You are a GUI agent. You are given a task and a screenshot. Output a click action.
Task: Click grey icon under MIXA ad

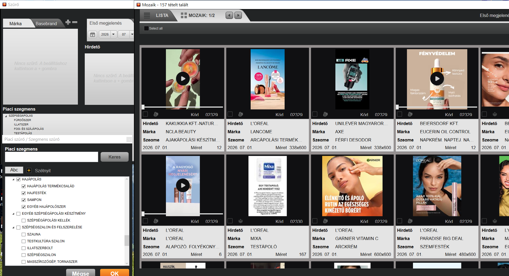click(x=241, y=221)
